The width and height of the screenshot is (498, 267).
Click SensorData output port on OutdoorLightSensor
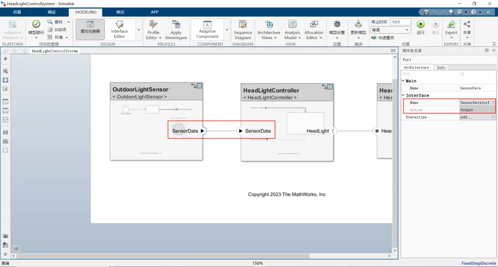pyautogui.click(x=202, y=131)
